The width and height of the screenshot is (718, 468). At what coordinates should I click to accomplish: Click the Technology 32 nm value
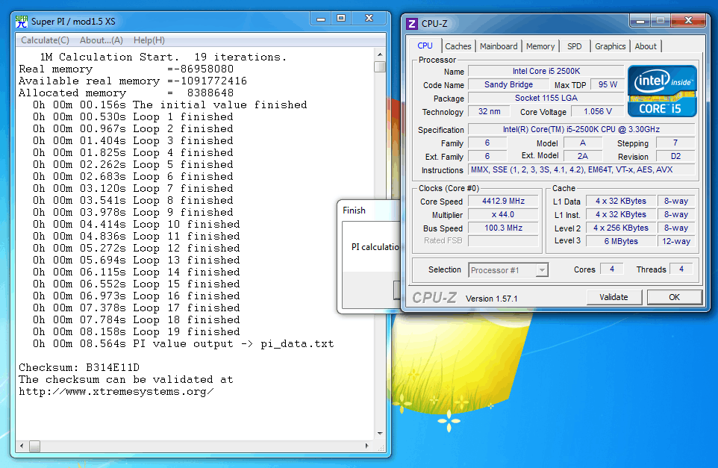pyautogui.click(x=489, y=111)
